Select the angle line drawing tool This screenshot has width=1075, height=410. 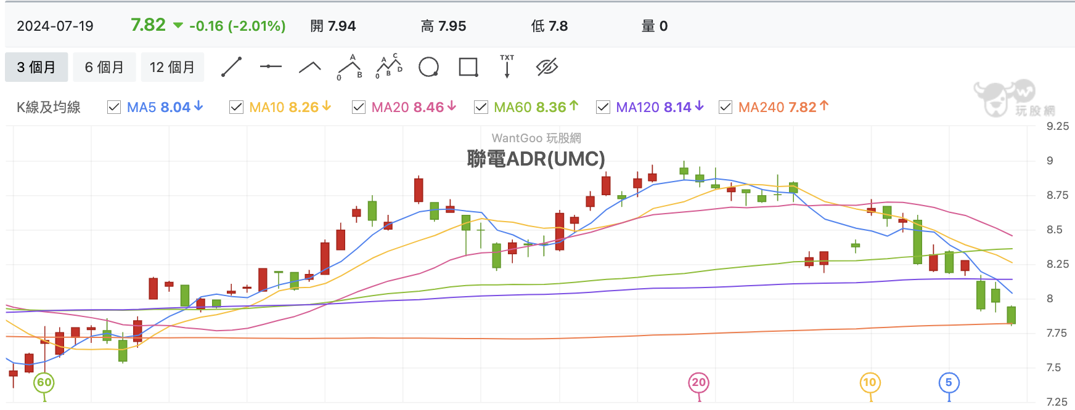point(310,67)
